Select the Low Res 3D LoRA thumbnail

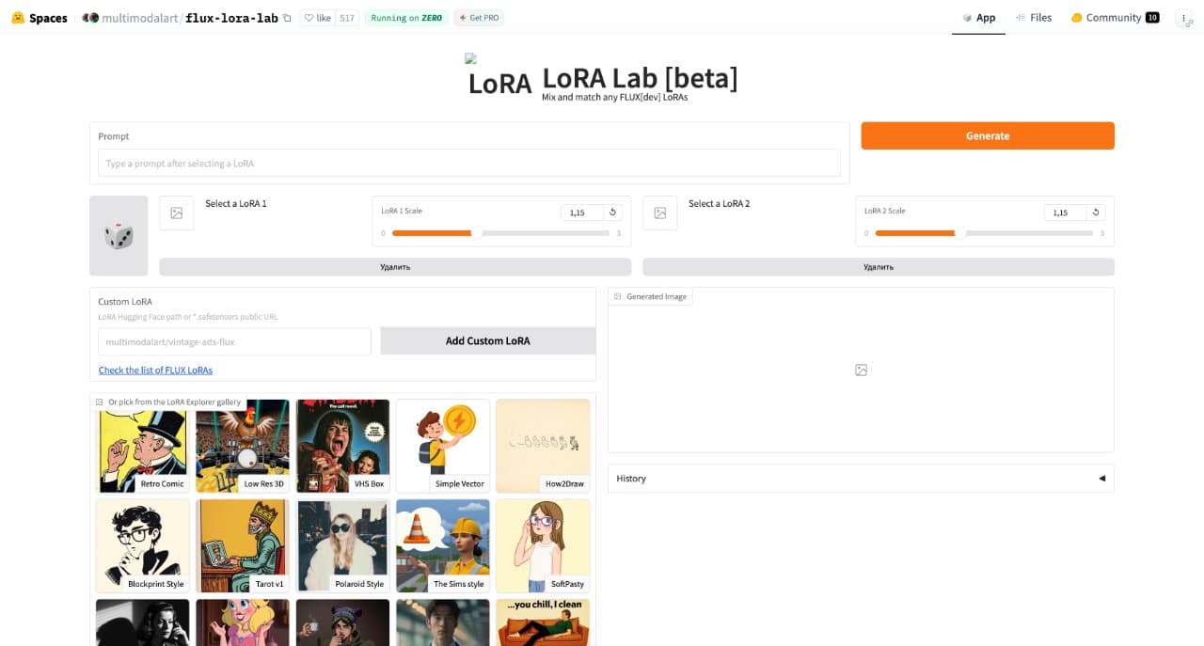coord(243,446)
